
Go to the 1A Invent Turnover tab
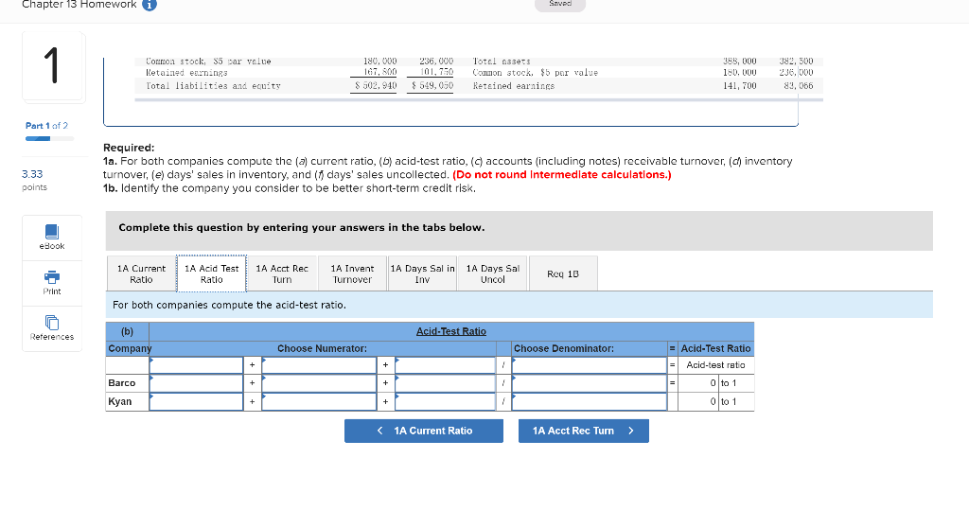coord(352,273)
